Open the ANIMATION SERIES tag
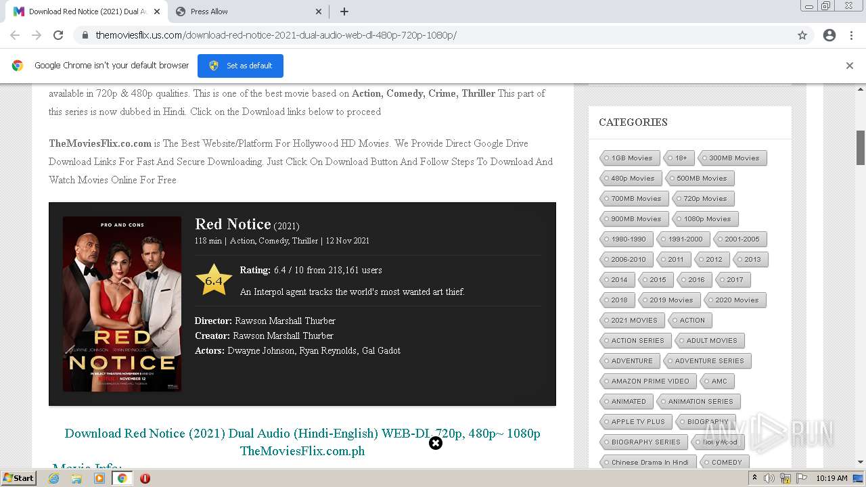Image resolution: width=866 pixels, height=487 pixels. (x=699, y=402)
